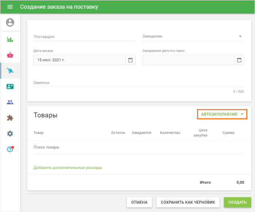This screenshot has width=255, height=212.
Task: Click the Заметки notes field
Action: (138, 83)
